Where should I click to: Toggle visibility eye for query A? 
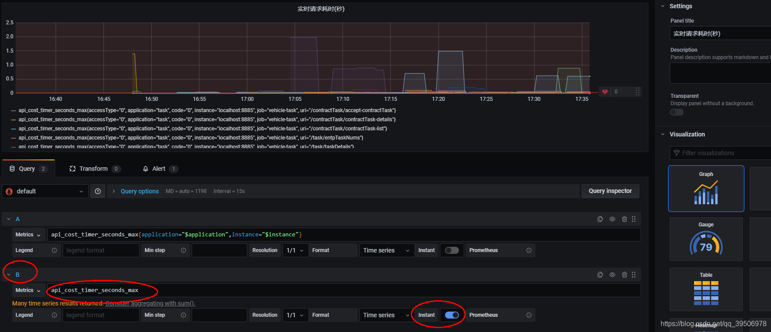click(x=612, y=219)
